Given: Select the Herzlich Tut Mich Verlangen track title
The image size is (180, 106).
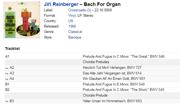Looking at the screenshot, I should pos(112,67).
